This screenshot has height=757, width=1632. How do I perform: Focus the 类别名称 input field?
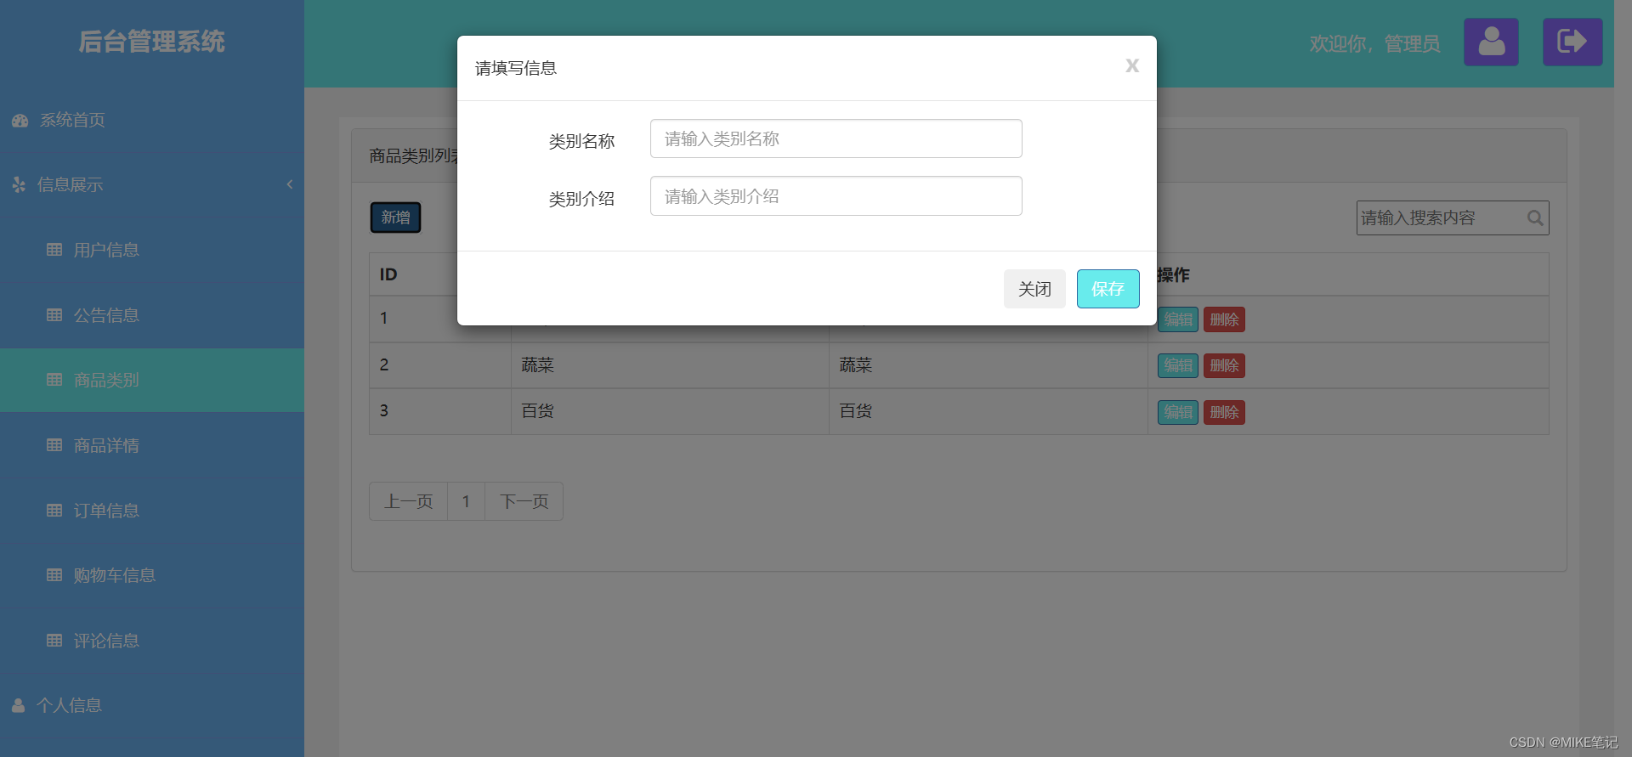tap(836, 138)
